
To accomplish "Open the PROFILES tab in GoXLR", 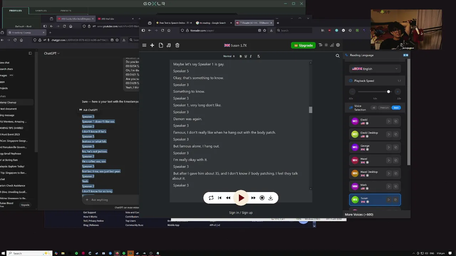I will [16, 11].
